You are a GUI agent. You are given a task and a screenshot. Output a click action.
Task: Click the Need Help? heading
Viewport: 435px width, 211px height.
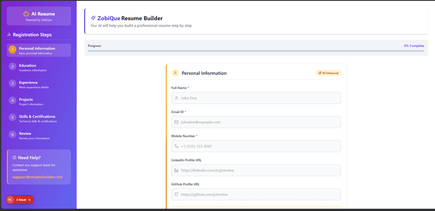pos(29,158)
